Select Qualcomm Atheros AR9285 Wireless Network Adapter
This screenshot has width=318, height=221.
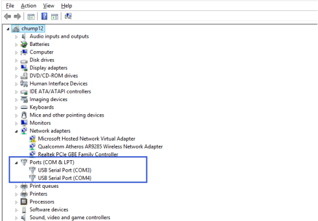[100, 146]
